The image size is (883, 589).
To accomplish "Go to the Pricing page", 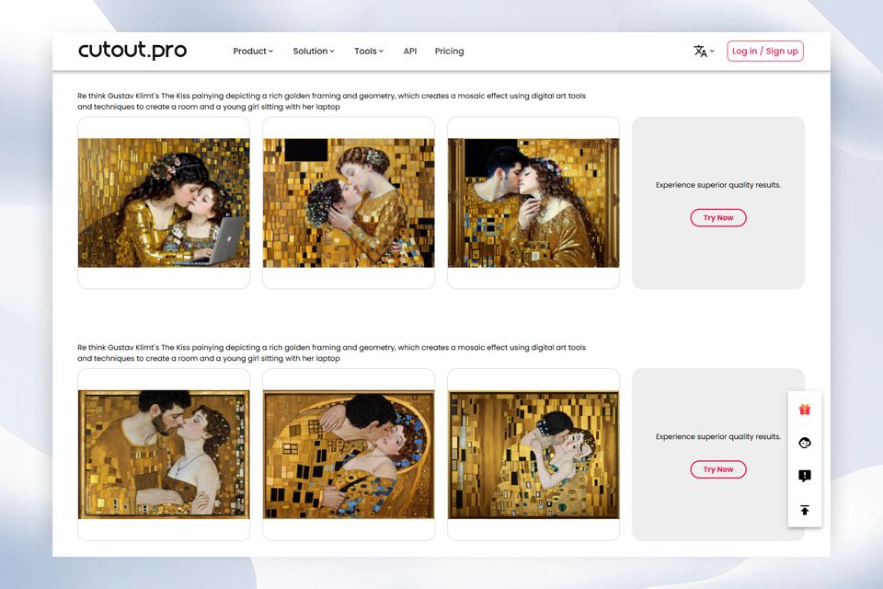I will [x=450, y=52].
